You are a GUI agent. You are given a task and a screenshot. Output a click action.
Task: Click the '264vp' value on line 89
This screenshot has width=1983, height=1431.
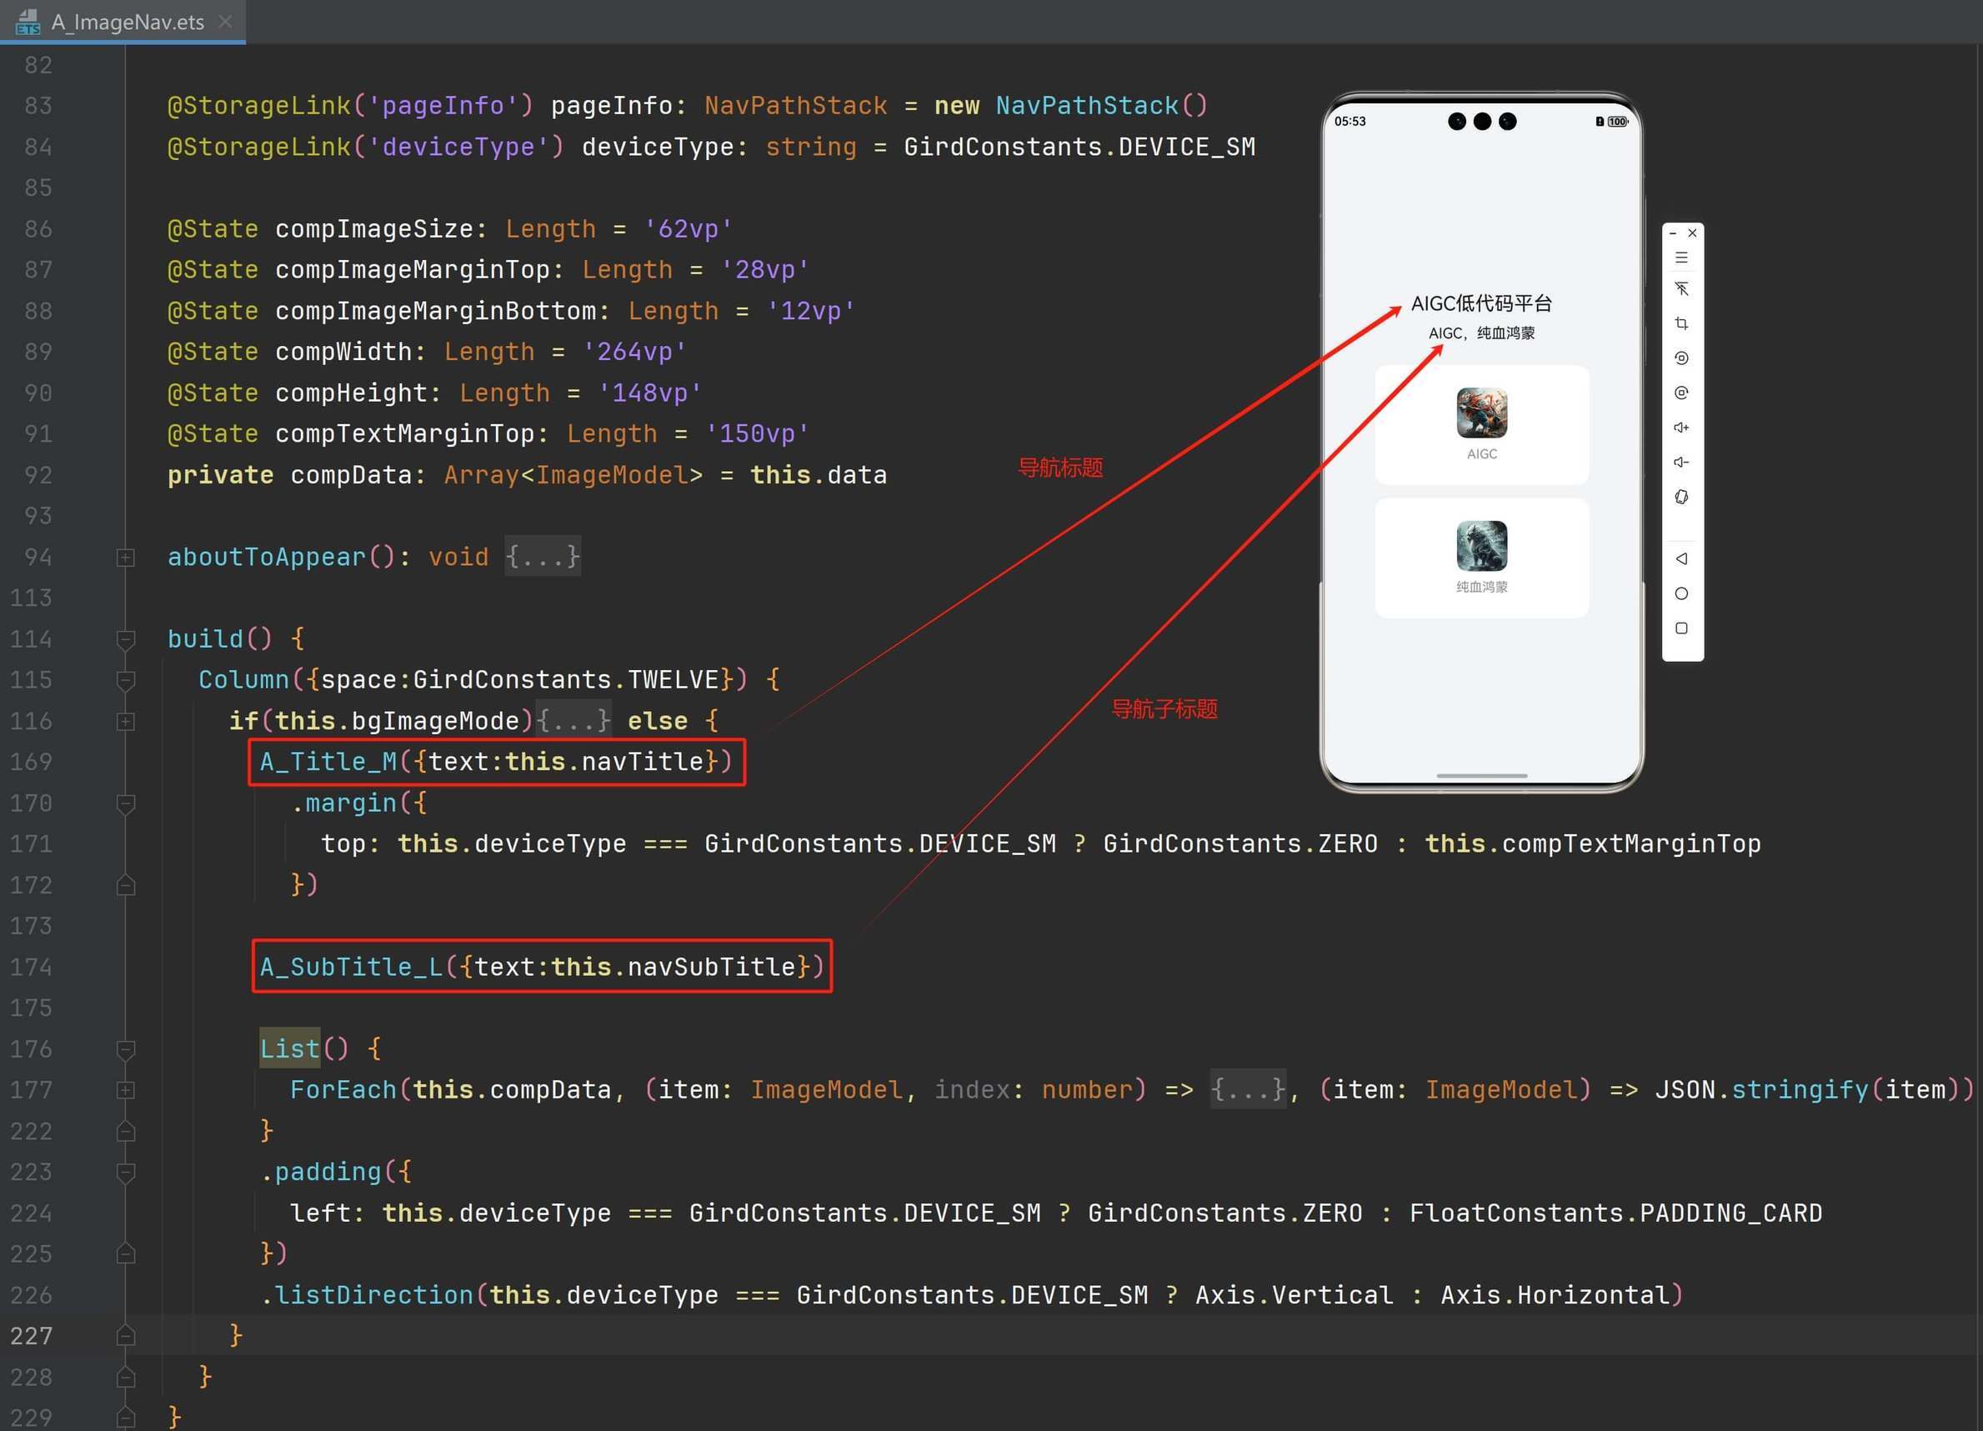pyautogui.click(x=635, y=353)
